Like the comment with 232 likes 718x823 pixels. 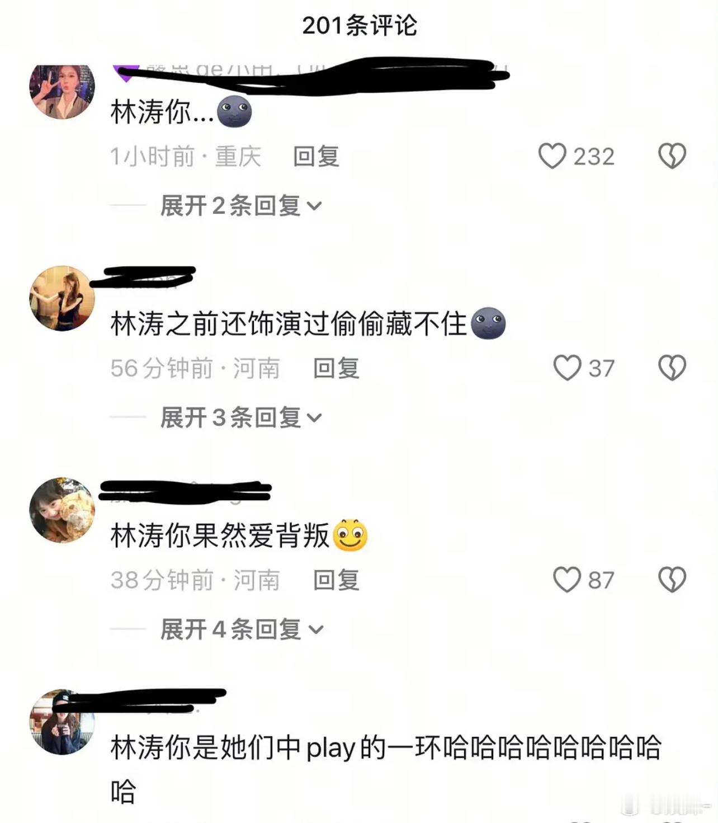pos(552,156)
